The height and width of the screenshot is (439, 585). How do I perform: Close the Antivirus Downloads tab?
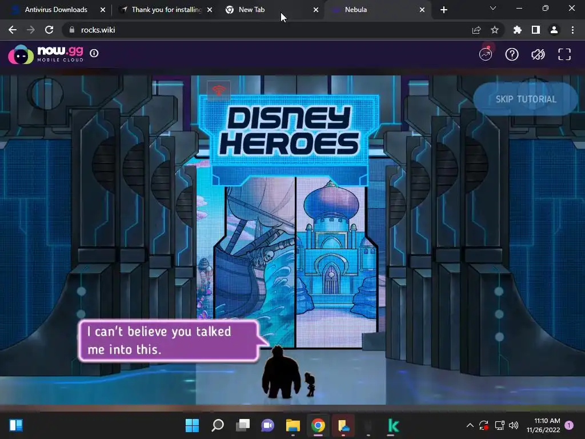(103, 10)
